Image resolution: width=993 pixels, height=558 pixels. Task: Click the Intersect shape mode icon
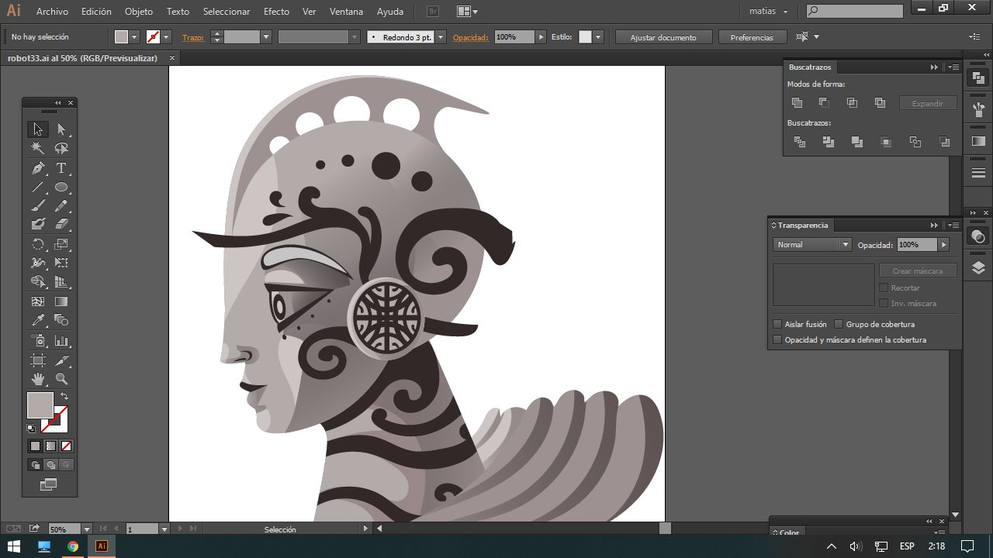852,102
